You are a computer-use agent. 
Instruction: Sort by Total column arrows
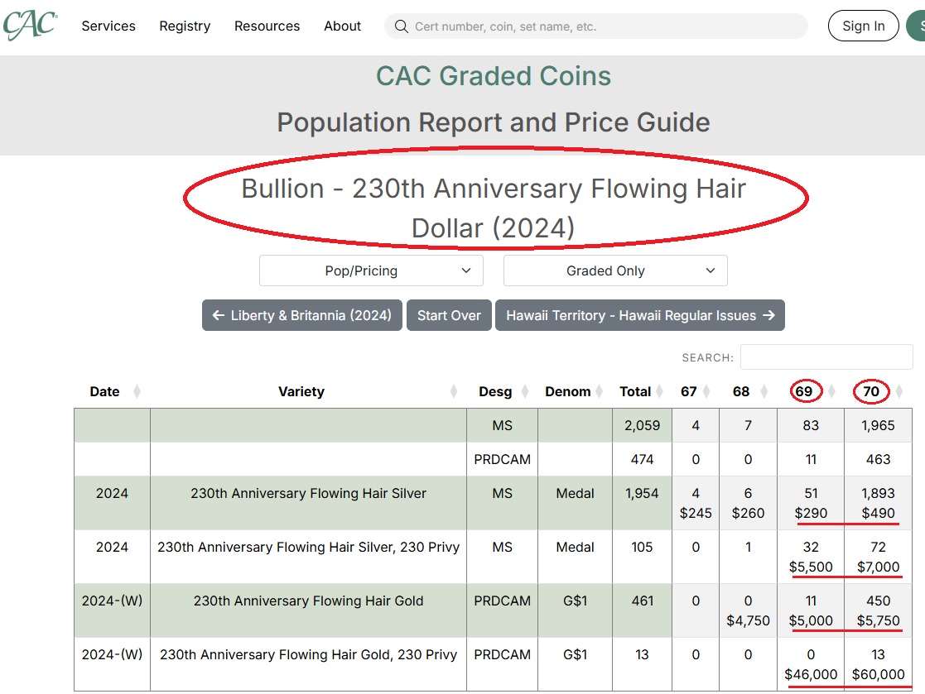(660, 392)
